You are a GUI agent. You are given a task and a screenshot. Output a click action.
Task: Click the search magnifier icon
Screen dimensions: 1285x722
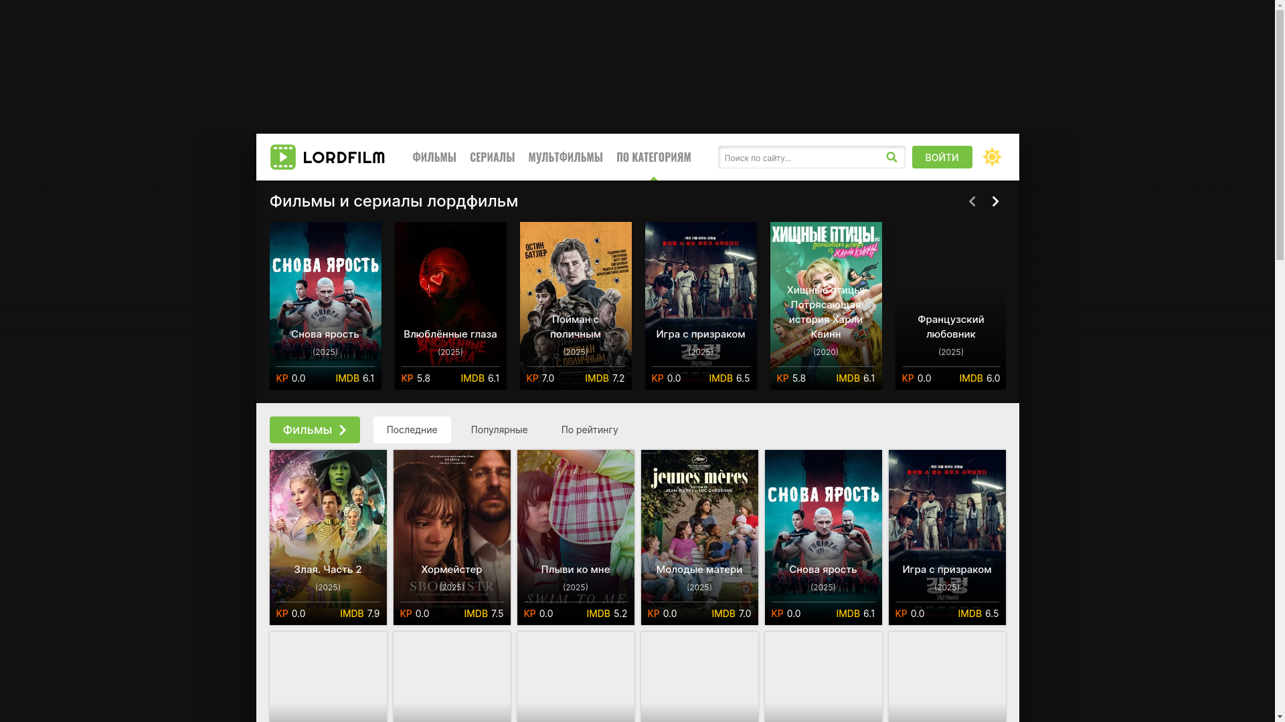891,157
